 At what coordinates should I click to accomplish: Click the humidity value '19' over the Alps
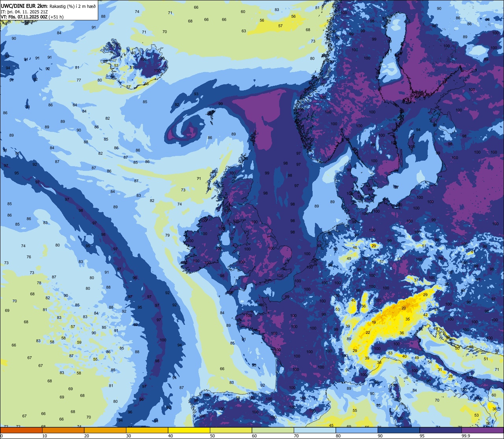click(x=374, y=322)
